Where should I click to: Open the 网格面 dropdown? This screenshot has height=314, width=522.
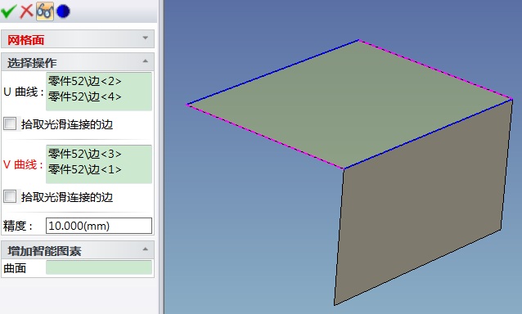pyautogui.click(x=145, y=38)
